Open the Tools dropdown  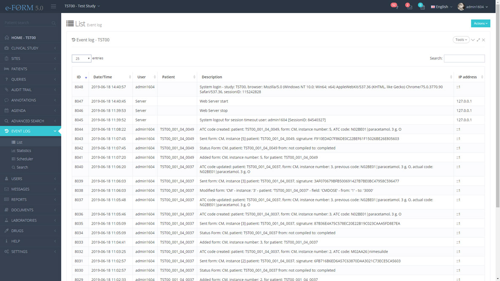(x=461, y=40)
